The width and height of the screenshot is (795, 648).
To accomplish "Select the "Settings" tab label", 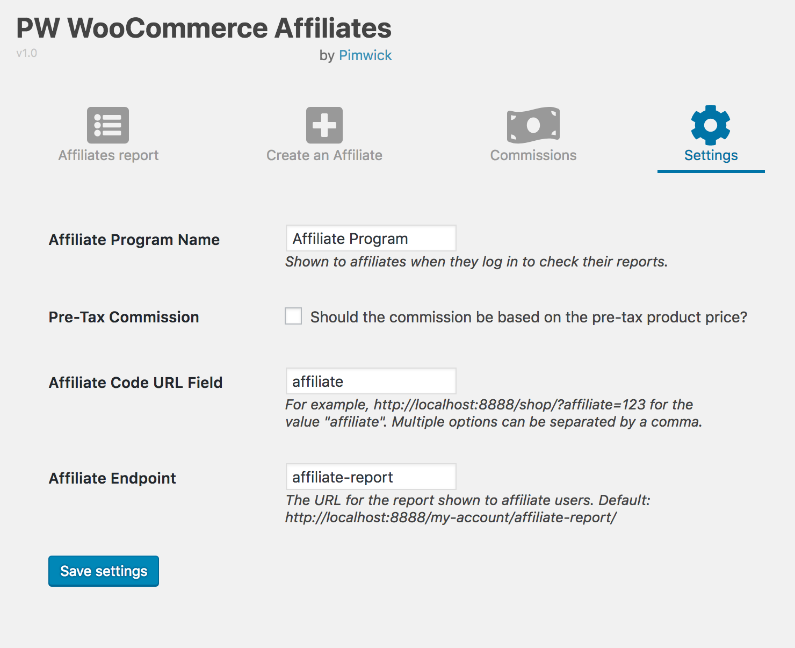I will pos(711,155).
